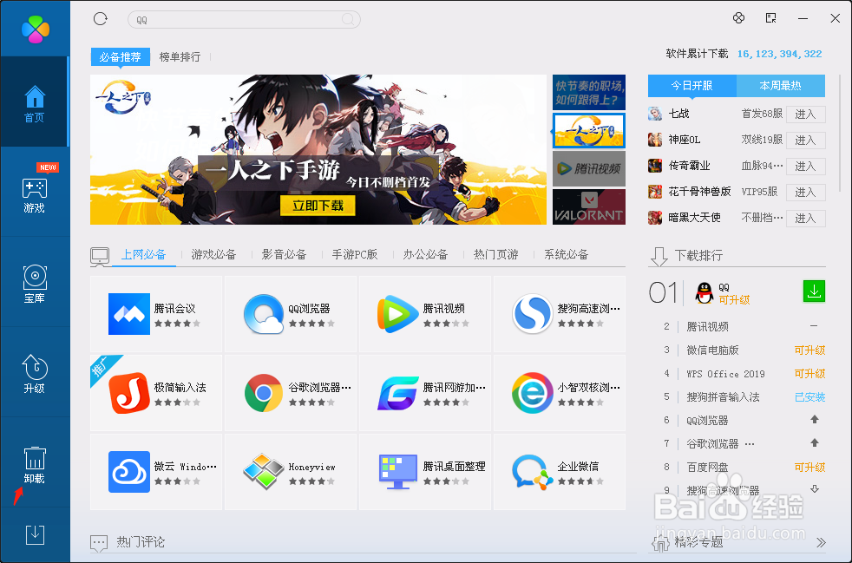Open the QQ浏览器 app icon

click(264, 314)
